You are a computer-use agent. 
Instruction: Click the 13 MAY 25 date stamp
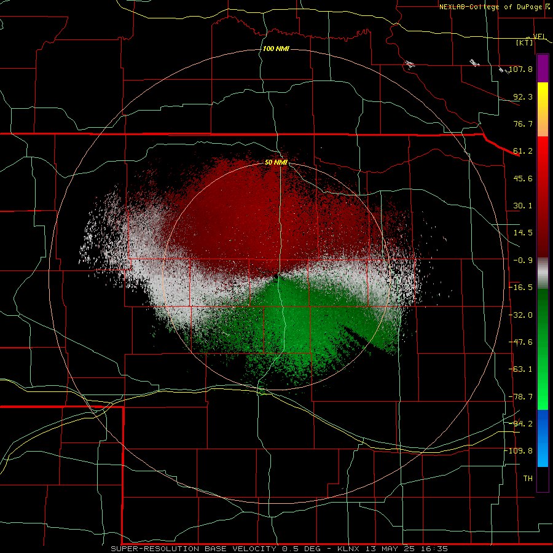click(x=390, y=549)
